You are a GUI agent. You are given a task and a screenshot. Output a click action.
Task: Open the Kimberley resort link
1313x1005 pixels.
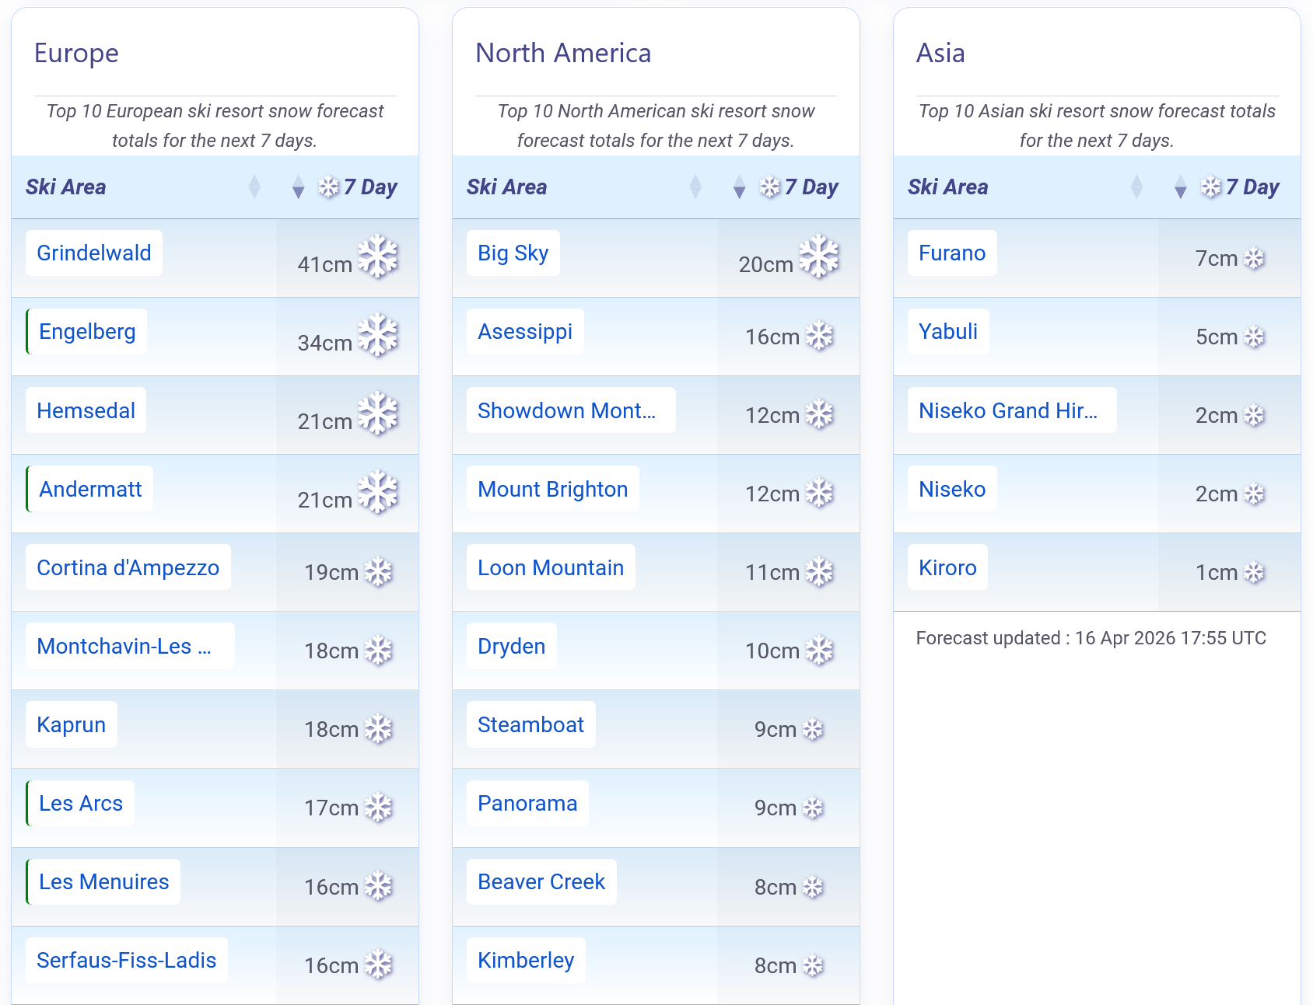point(526,961)
